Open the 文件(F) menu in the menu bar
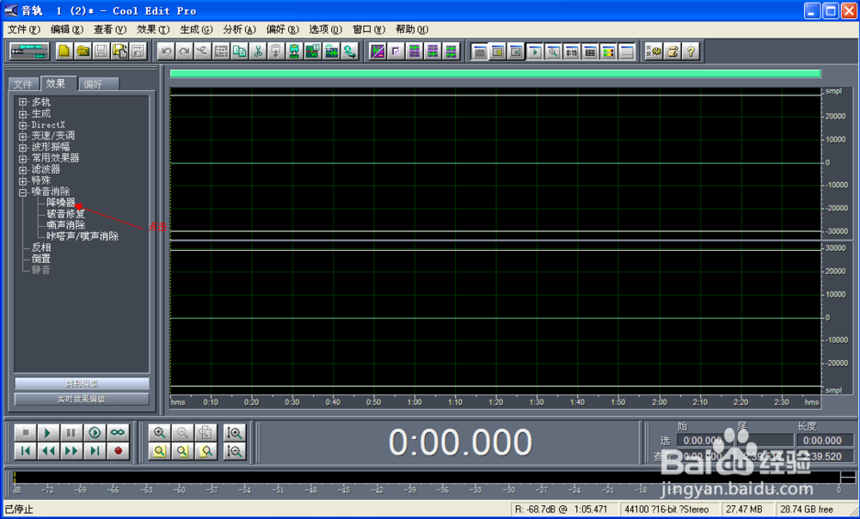Viewport: 860px width, 519px height. click(24, 29)
